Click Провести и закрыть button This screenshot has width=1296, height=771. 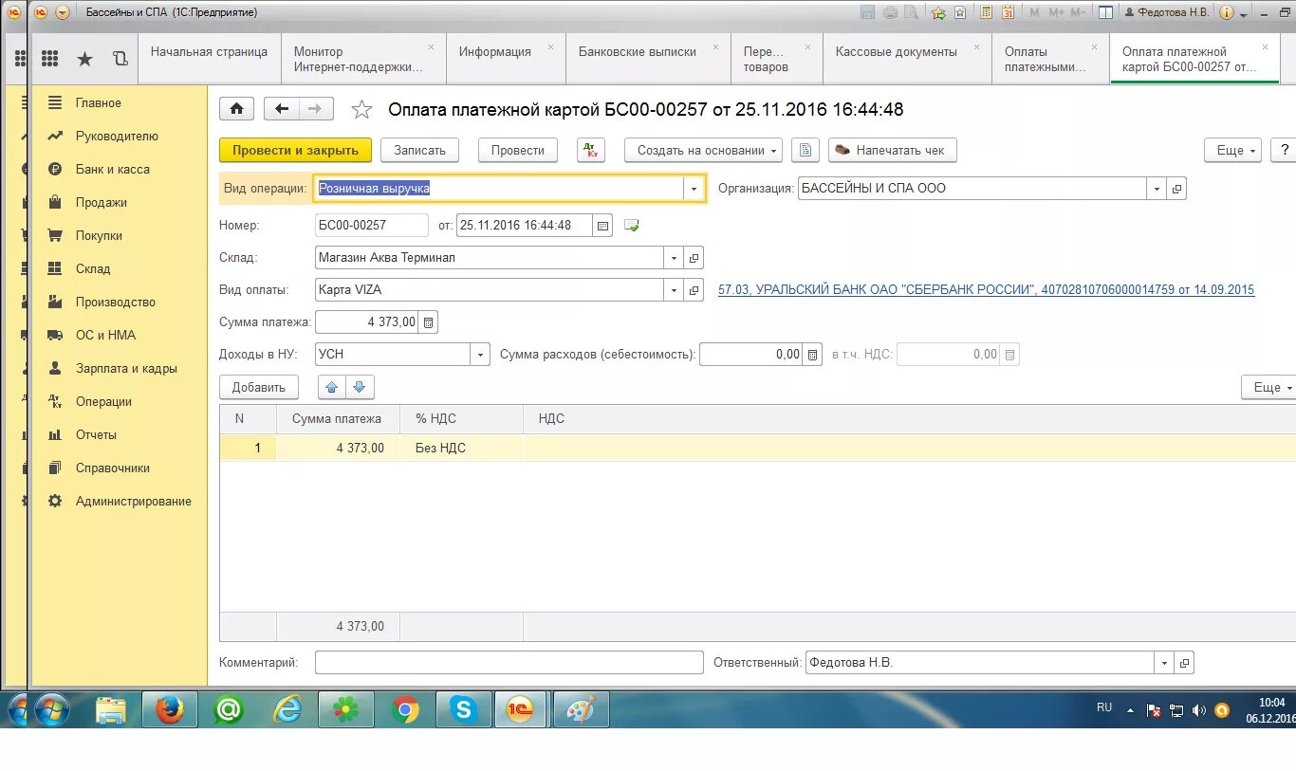click(295, 150)
